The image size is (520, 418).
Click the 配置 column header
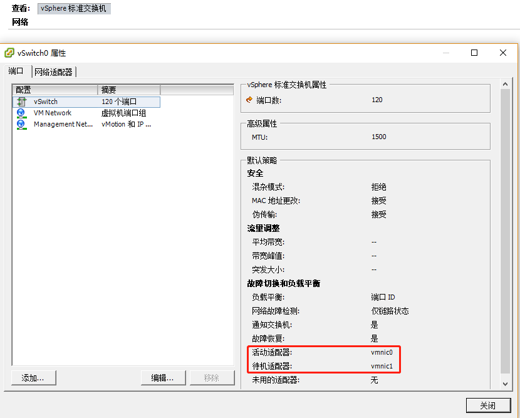coord(55,90)
